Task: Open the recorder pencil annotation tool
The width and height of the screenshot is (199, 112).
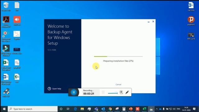Action: [x=127, y=92]
